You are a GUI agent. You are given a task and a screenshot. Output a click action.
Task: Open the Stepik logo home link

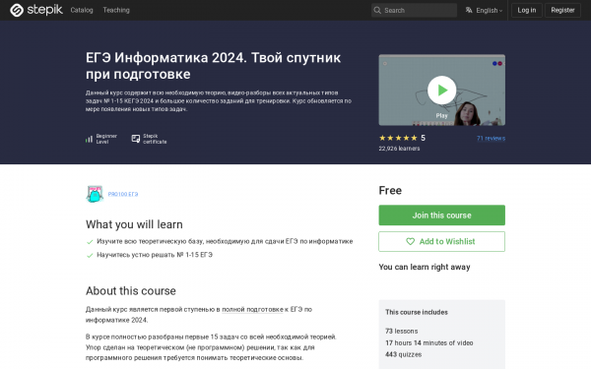[x=36, y=10]
